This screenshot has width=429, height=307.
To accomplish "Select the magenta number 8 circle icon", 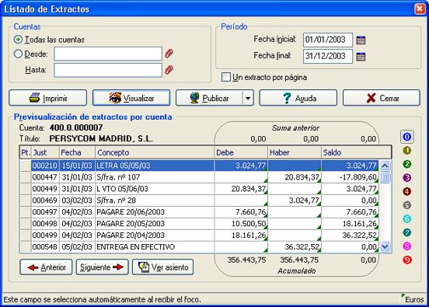I will 406,246.
